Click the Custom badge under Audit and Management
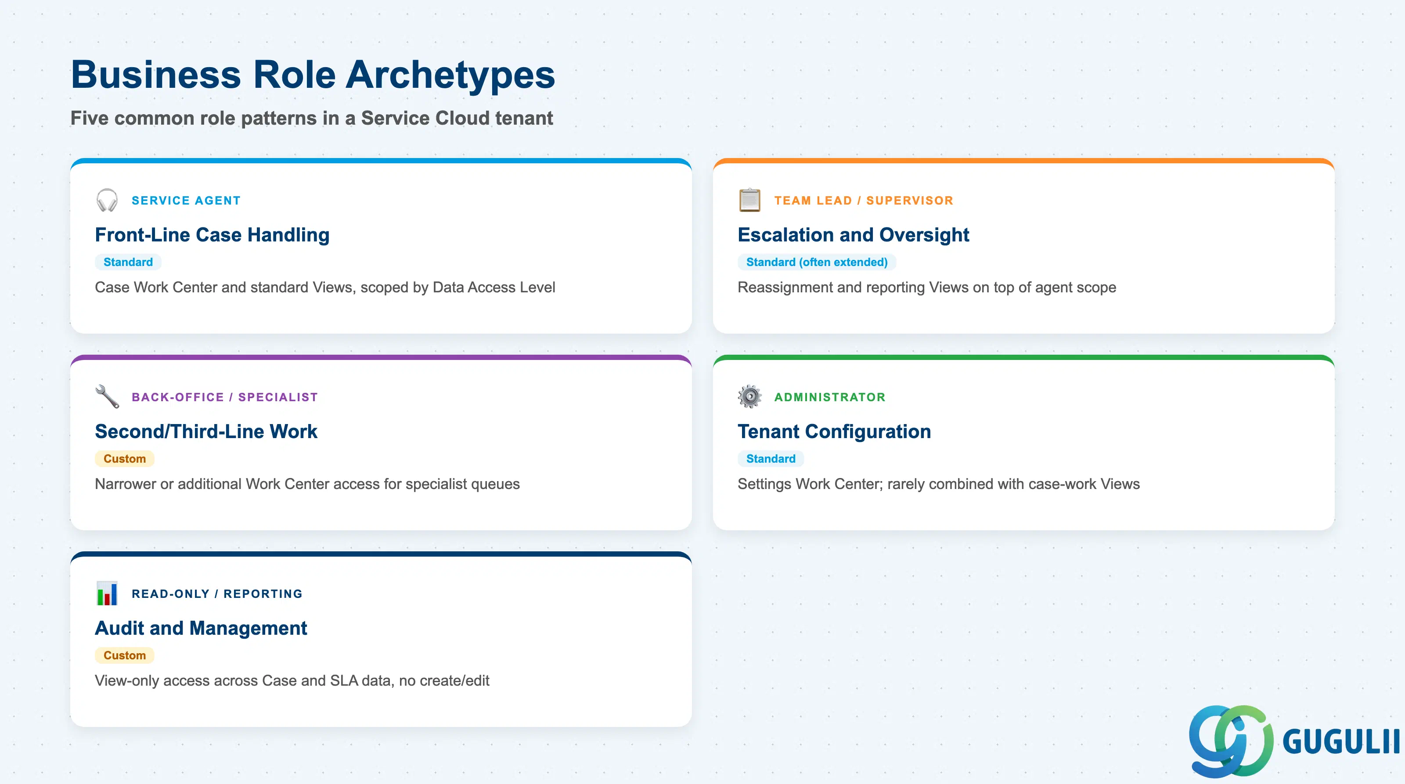Image resolution: width=1405 pixels, height=784 pixels. click(x=125, y=655)
